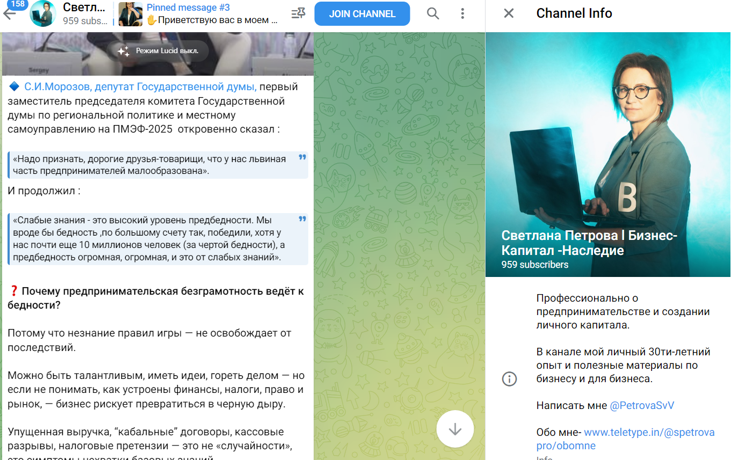
Task: Open the pinned messages list icon
Action: click(298, 14)
